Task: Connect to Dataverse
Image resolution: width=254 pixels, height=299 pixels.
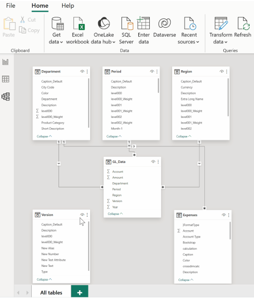Action: tap(165, 27)
